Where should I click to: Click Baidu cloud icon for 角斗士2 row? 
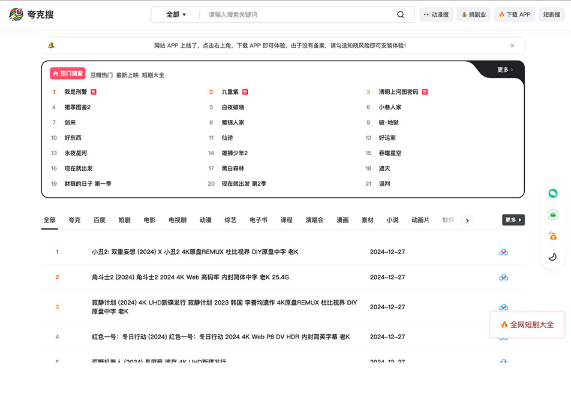pos(503,277)
